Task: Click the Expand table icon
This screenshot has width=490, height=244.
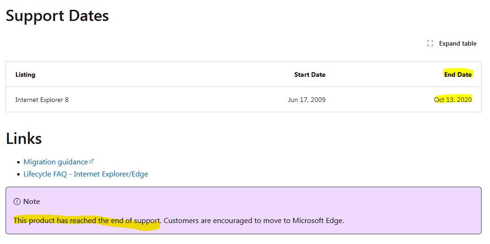Action: [430, 43]
